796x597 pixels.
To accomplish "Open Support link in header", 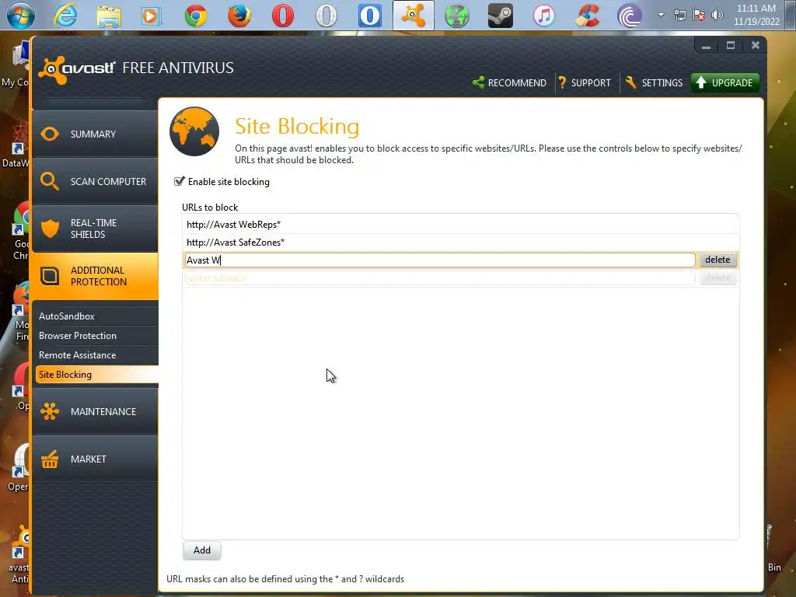I will (585, 82).
